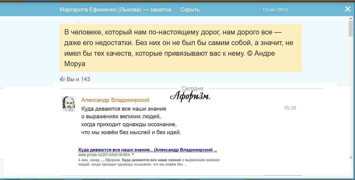Click the scrollbar down arrow

click(x=351, y=157)
